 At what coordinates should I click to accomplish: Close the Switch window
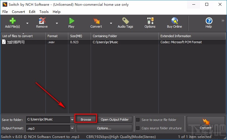point(220,5)
